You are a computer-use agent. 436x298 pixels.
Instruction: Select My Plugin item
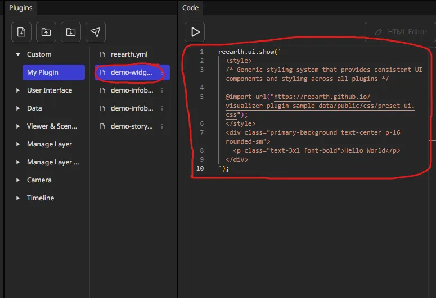coord(53,72)
